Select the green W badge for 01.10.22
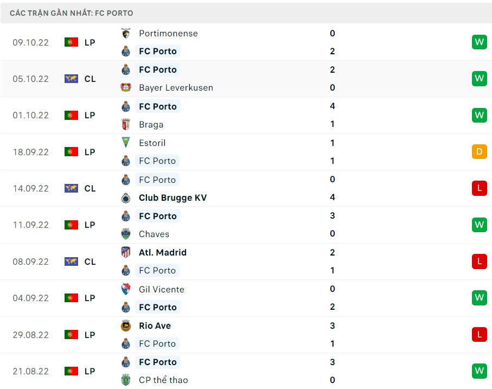492x389 pixels. pos(479,115)
